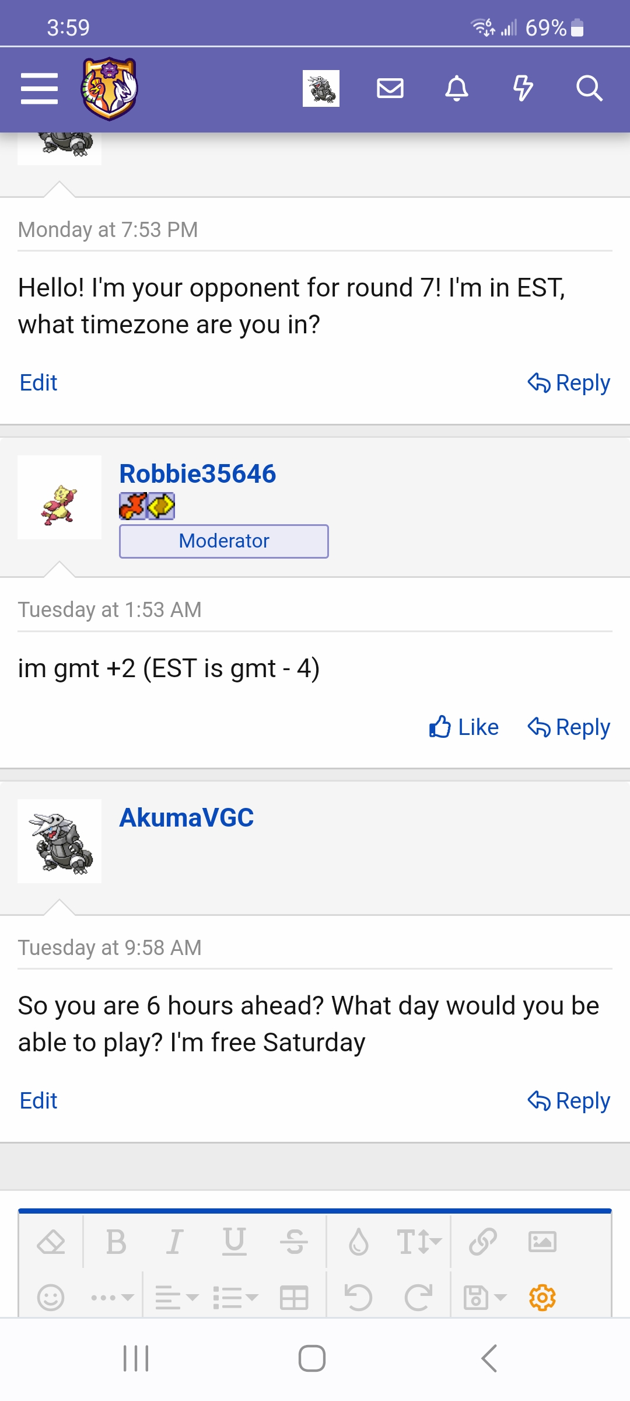630x1401 pixels.
Task: Click the insert image icon in editor
Action: point(542,1242)
